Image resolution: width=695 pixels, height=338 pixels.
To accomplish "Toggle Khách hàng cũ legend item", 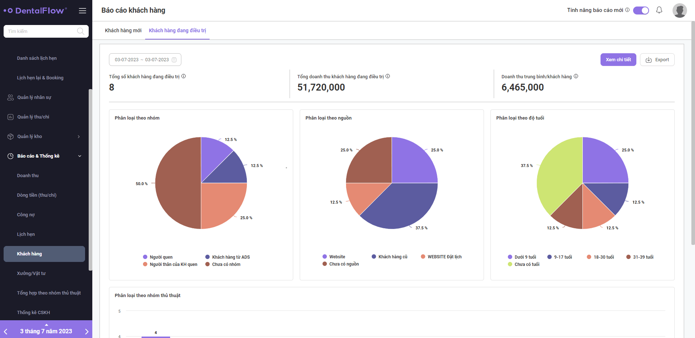I will coord(389,257).
